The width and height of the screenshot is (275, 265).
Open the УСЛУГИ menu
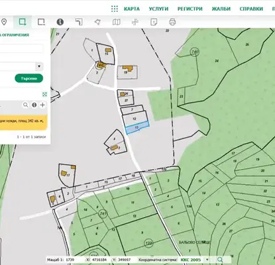(158, 9)
